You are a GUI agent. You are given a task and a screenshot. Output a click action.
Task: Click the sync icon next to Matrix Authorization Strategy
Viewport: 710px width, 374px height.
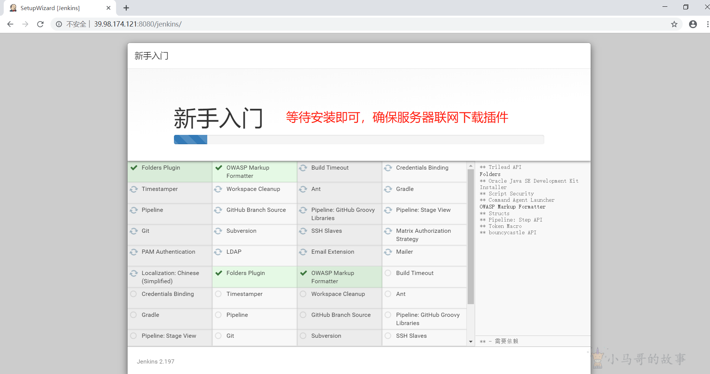tap(388, 231)
